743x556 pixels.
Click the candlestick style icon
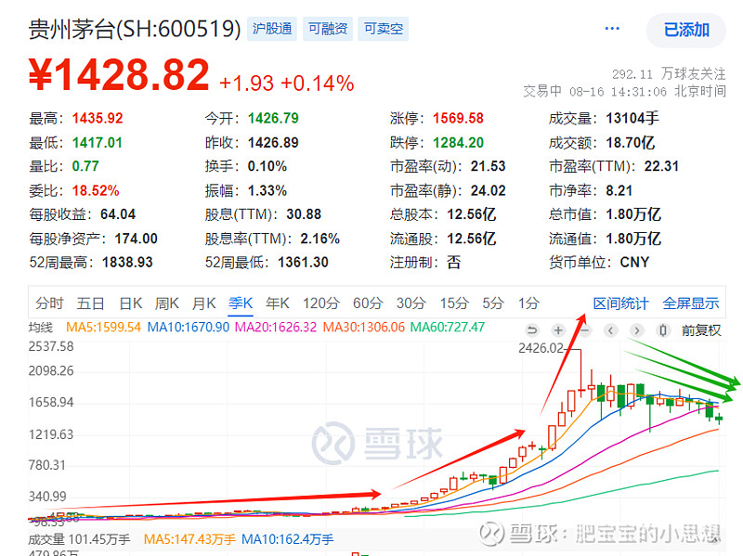(663, 330)
